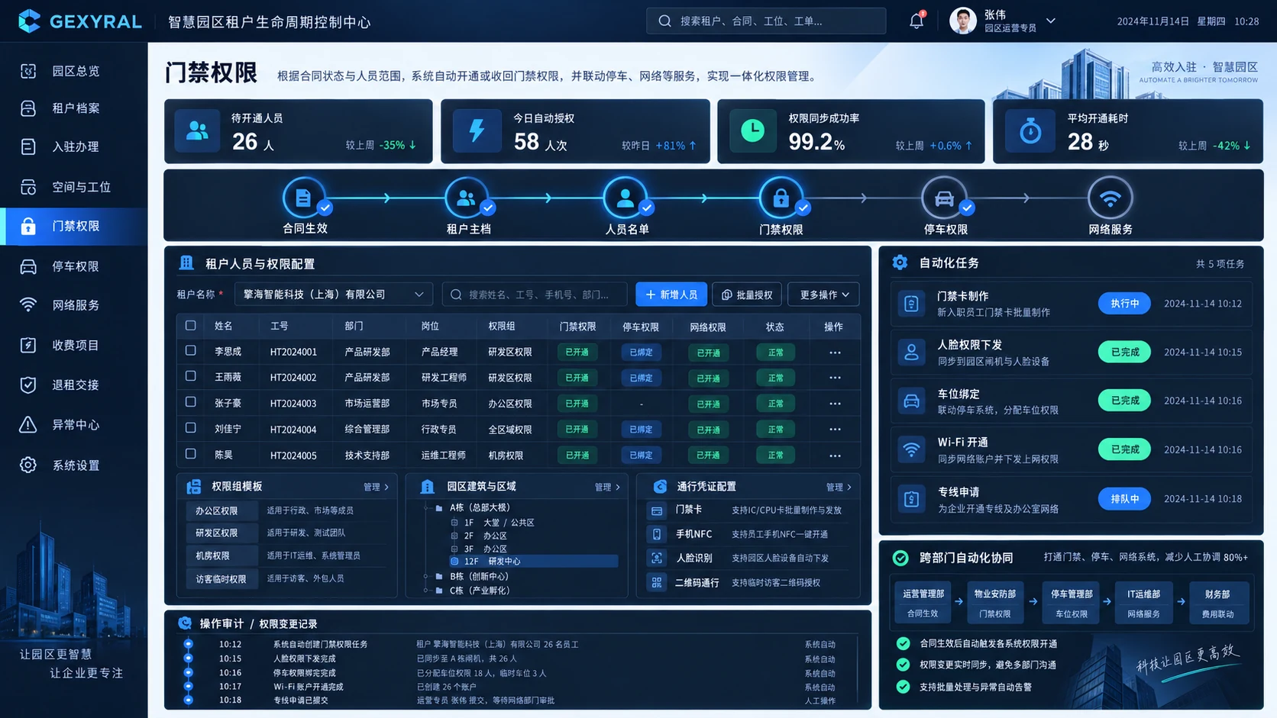
Task: Open 异常中心 in the sidebar
Action: 74,425
